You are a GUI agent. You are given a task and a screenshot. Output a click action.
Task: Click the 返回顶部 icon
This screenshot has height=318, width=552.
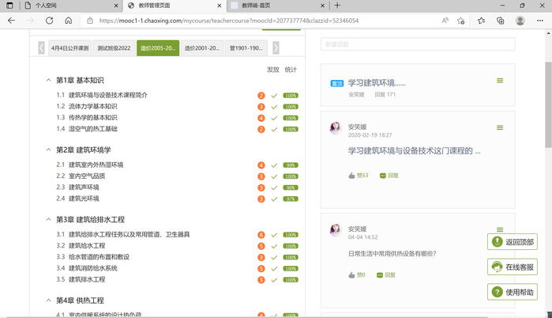pyautogui.click(x=498, y=242)
